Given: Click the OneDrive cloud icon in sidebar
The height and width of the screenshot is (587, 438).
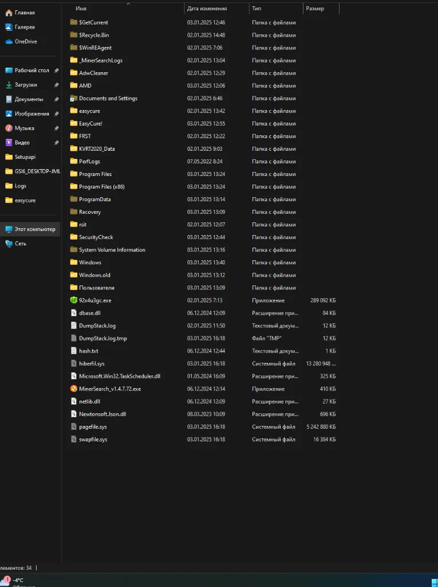Looking at the screenshot, I should 9,41.
